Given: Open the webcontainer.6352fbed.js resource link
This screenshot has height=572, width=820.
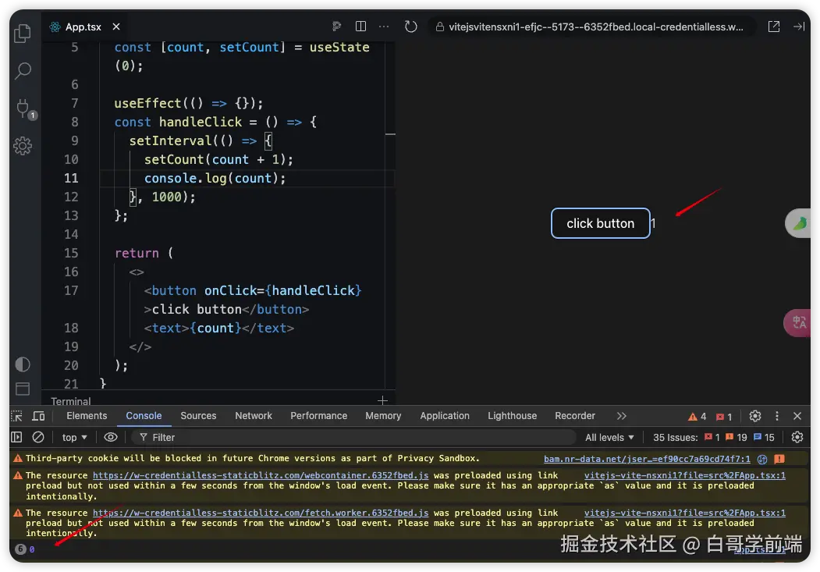Looking at the screenshot, I should (x=261, y=475).
